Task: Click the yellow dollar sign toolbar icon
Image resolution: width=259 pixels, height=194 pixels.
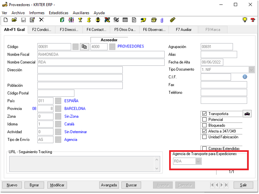Action: click(89, 20)
